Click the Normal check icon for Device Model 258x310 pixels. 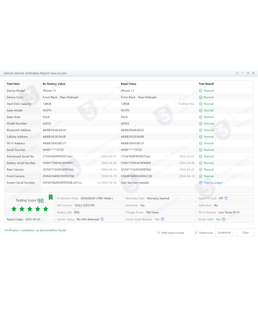[x=200, y=91]
